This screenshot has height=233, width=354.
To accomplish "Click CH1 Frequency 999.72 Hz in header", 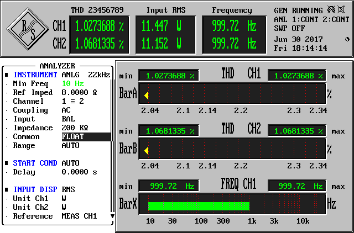I will [x=234, y=25].
